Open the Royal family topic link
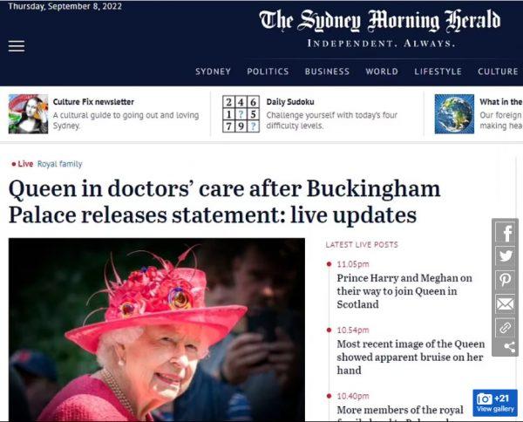 click(59, 164)
